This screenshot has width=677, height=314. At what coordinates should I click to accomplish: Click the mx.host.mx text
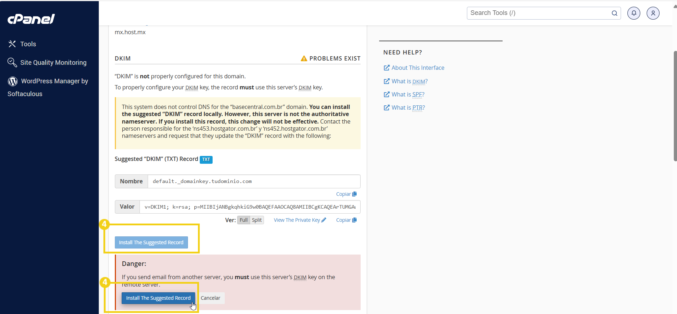130,32
